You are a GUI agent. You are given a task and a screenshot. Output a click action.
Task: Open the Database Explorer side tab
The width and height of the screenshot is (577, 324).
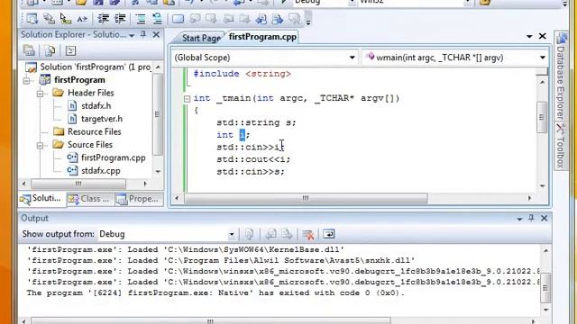(x=561, y=76)
